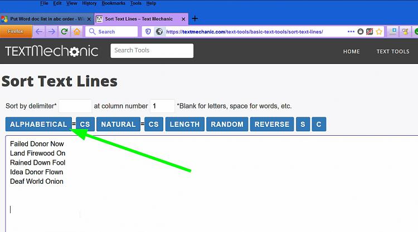The image size is (418, 232).
Task: Click the C button
Action: coord(319,124)
